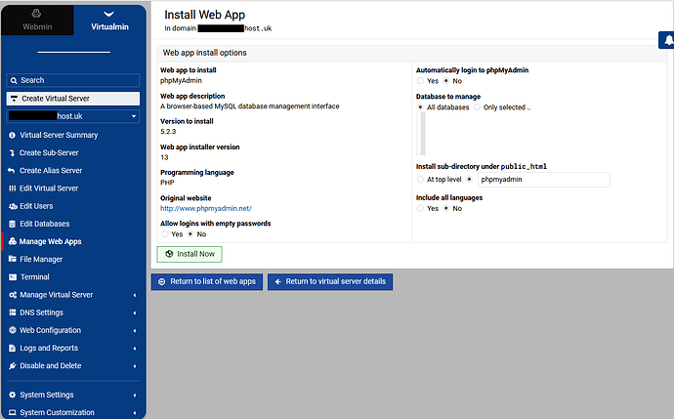
Task: Click the search magnifier icon
Action: point(14,80)
